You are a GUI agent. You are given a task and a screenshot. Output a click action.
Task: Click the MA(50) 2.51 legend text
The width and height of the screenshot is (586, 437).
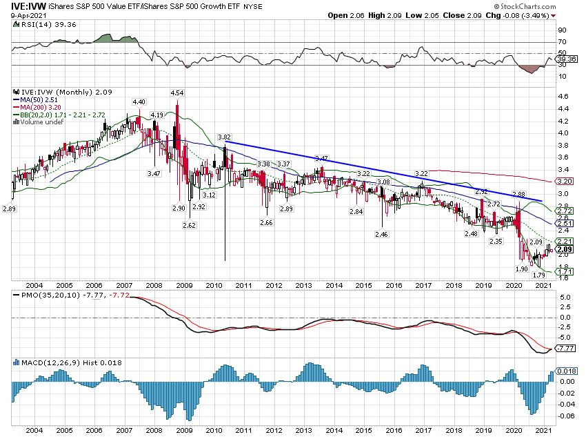(x=39, y=100)
